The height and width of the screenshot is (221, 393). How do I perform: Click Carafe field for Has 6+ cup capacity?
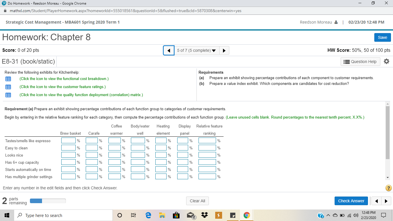coord(92,162)
